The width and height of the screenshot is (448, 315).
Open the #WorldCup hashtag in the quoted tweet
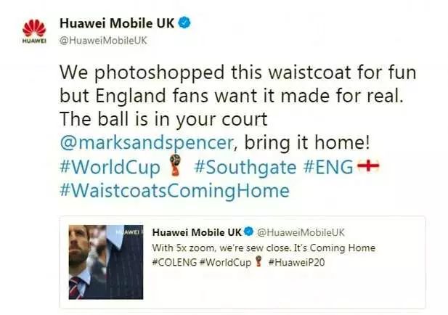pyautogui.click(x=225, y=262)
